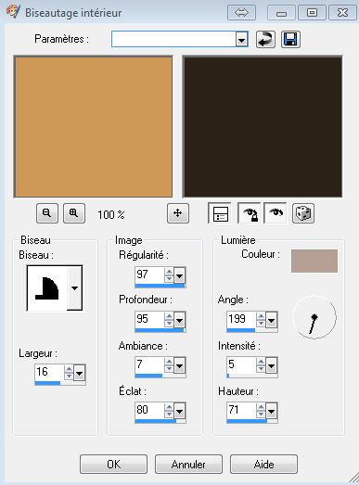Click the Lumière Couleur swatch
The width and height of the screenshot is (359, 485).
(314, 262)
